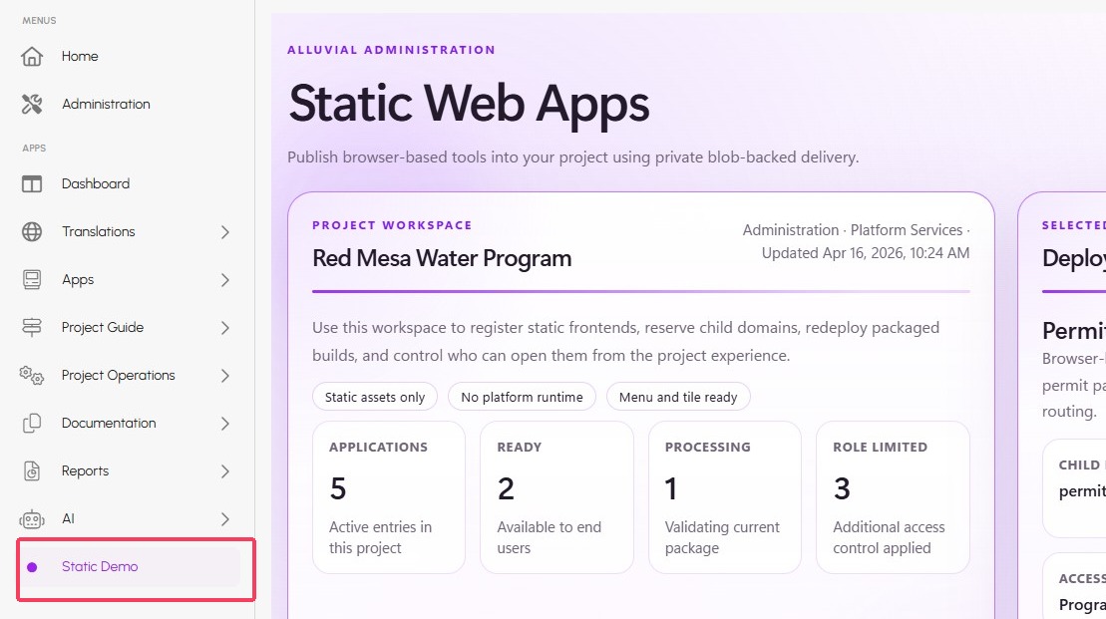
Task: Expand the Project Operations chevron
Action: click(x=224, y=376)
